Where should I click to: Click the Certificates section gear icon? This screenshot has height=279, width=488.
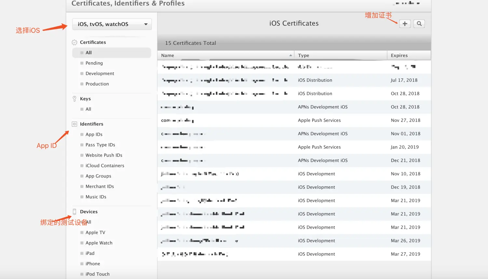tap(75, 42)
